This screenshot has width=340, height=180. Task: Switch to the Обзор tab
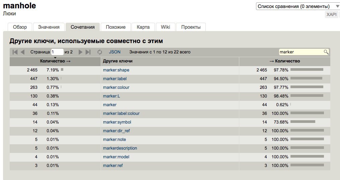point(20,27)
